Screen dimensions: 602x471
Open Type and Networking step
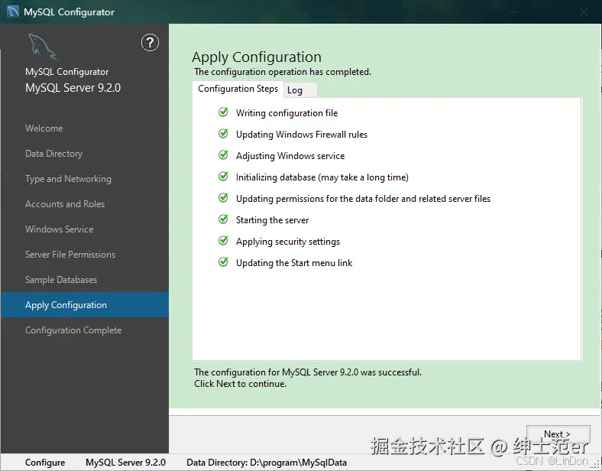pyautogui.click(x=68, y=179)
